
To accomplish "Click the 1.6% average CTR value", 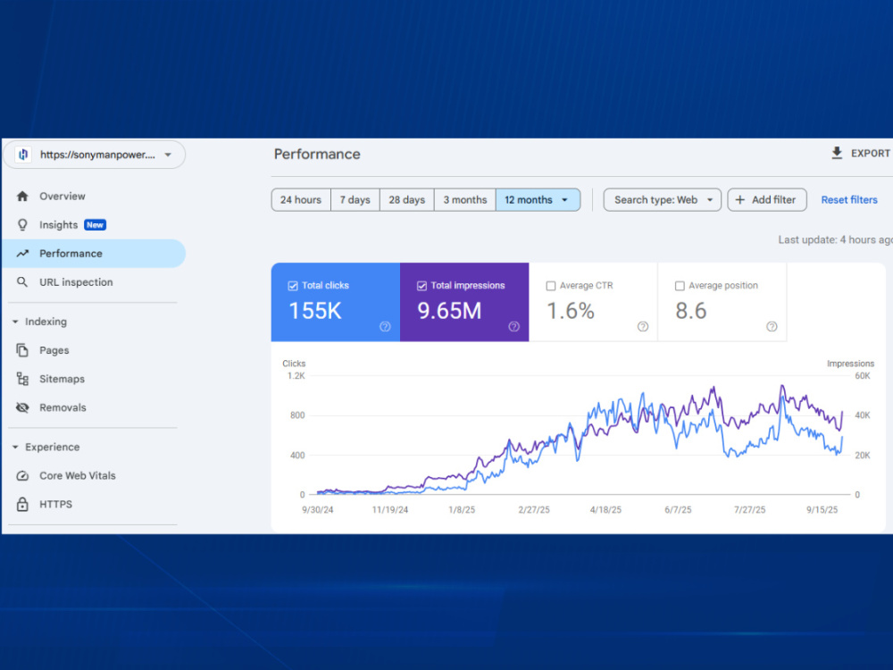I will click(x=570, y=311).
